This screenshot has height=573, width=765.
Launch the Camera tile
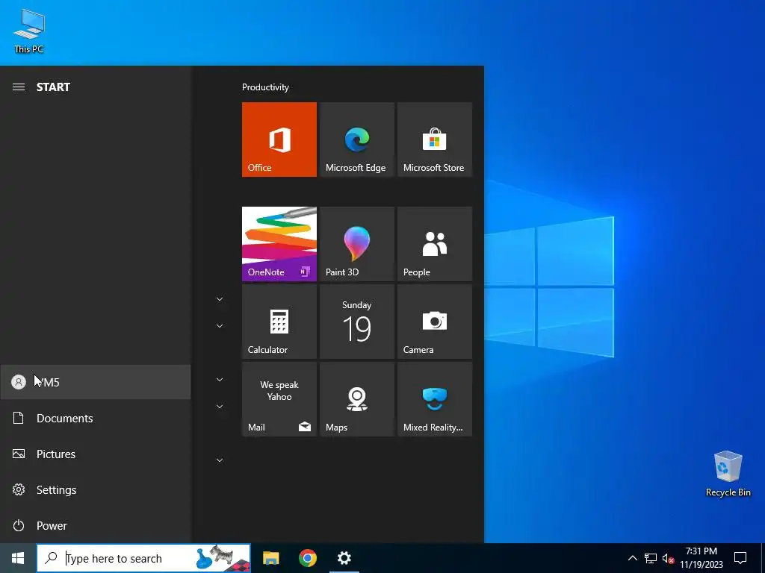pyautogui.click(x=435, y=322)
